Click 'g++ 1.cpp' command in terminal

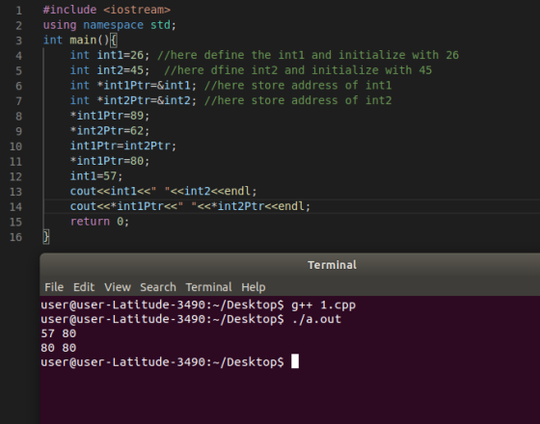(323, 305)
